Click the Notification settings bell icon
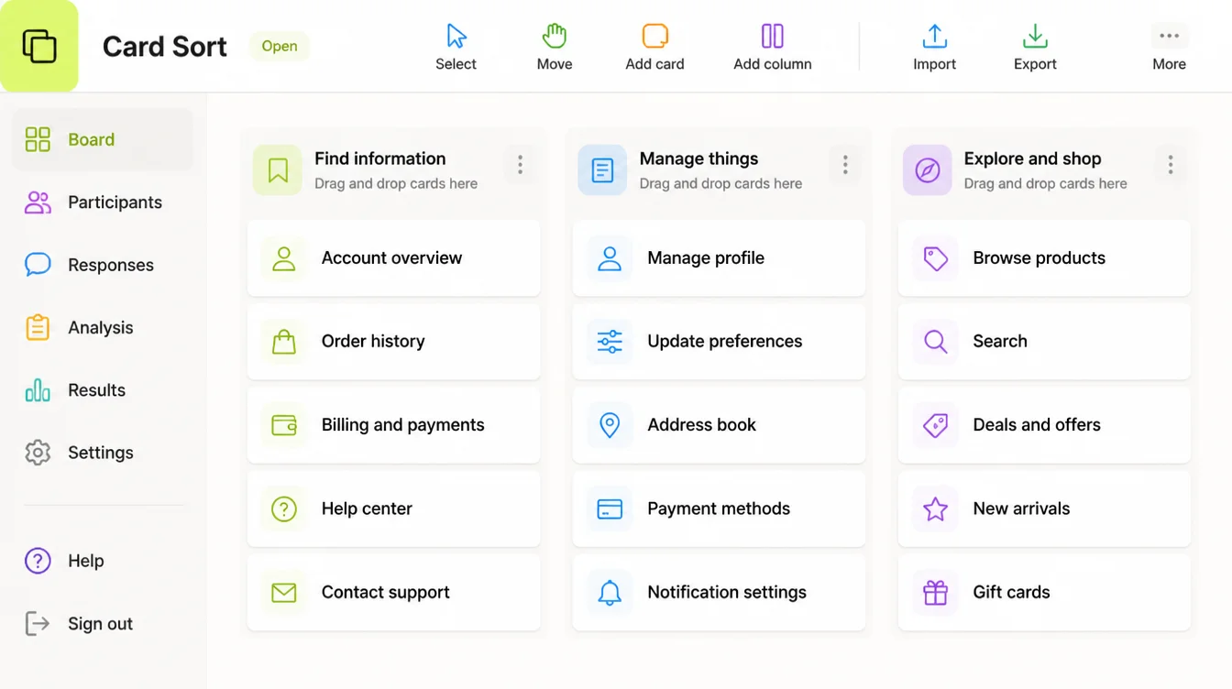 pos(610,592)
